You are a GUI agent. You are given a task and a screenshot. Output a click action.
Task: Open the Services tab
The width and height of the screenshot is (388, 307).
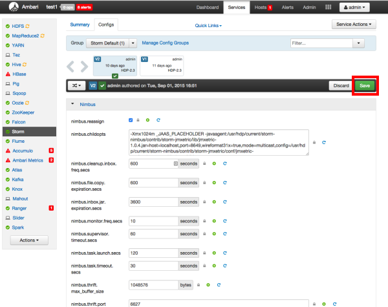tap(237, 7)
